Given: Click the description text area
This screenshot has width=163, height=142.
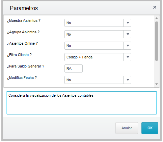Looking at the screenshot, I should pos(82,103).
